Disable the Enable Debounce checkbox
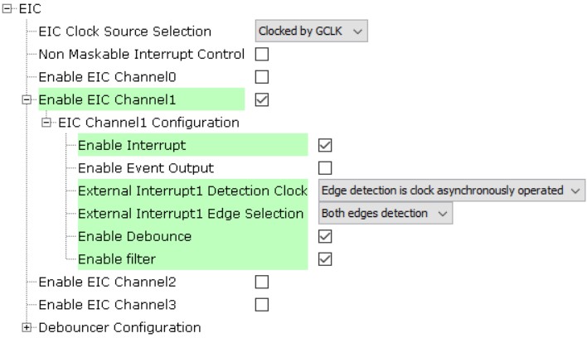This screenshot has width=587, height=338. coord(326,236)
